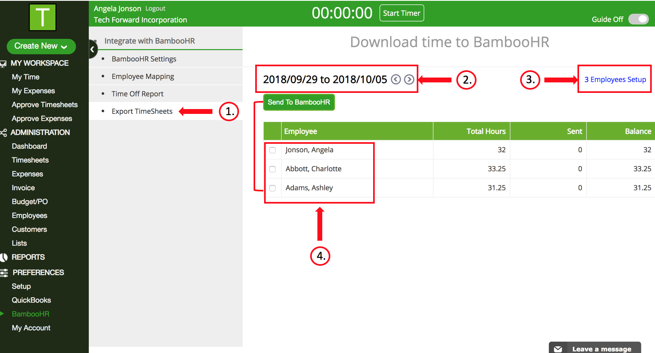
Task: Click the Preferences section header
Action: pos(38,273)
